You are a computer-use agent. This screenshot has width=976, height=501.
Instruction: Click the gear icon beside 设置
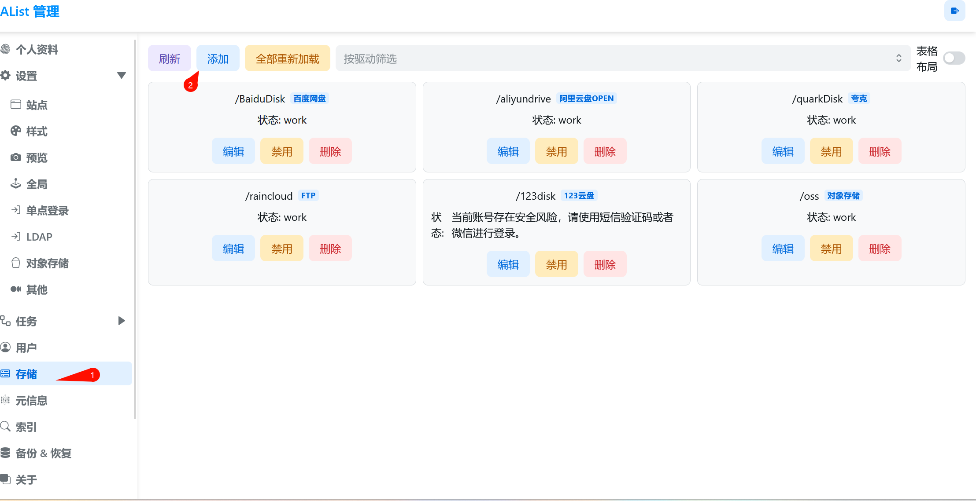pos(5,76)
